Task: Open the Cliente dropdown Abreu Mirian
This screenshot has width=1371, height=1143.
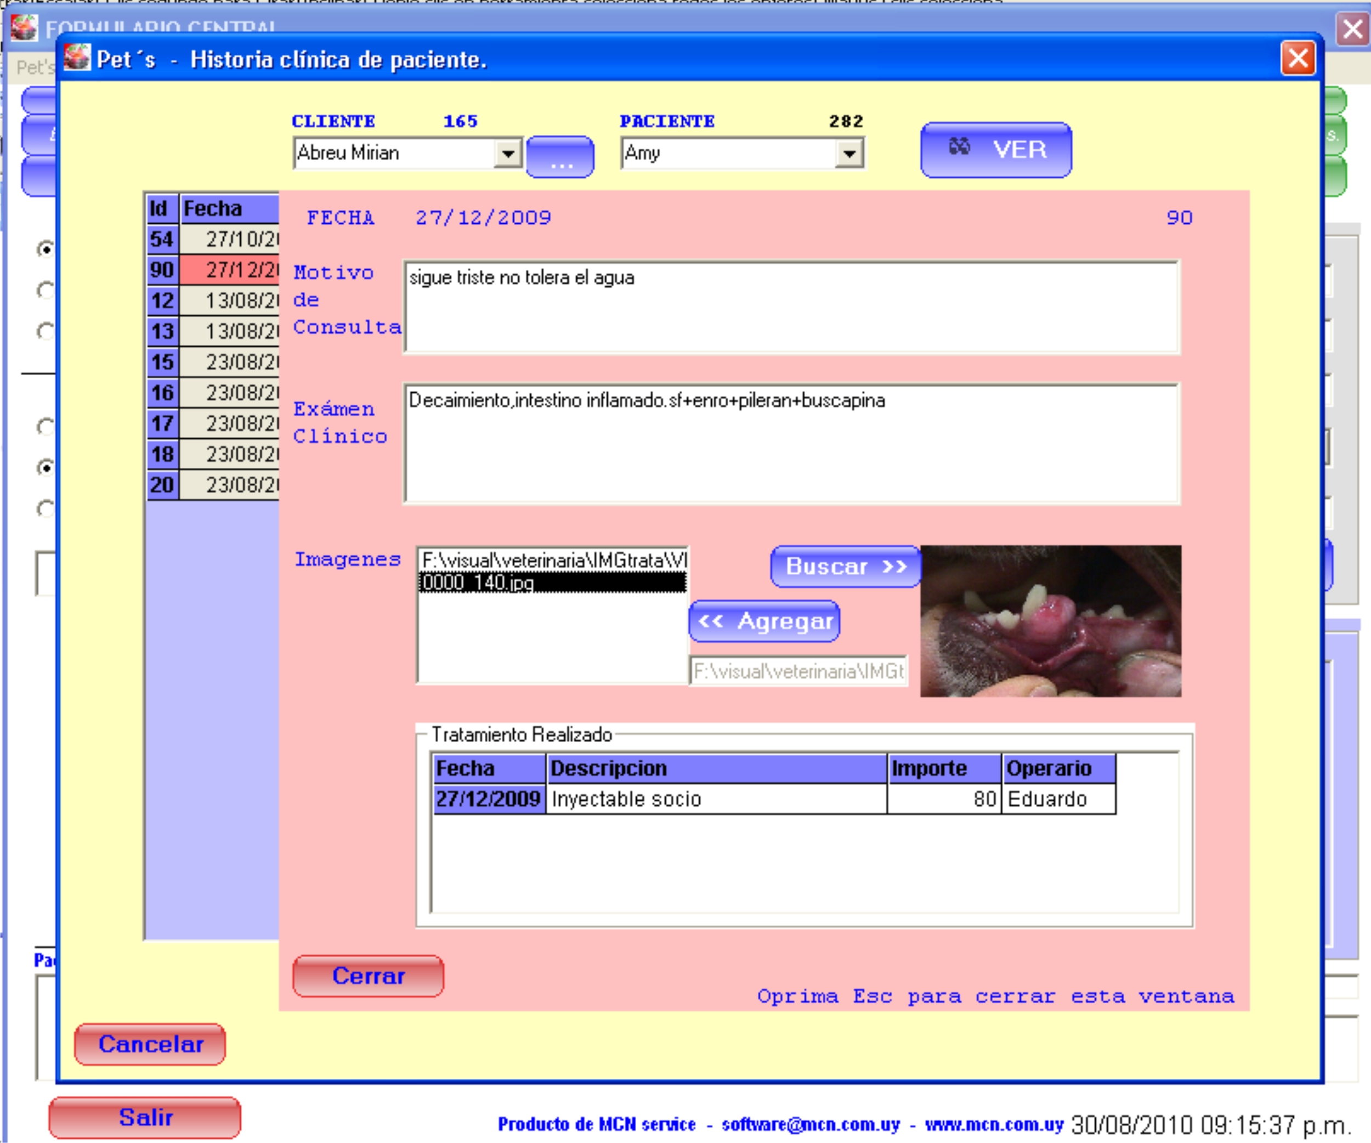Action: pyautogui.click(x=507, y=154)
